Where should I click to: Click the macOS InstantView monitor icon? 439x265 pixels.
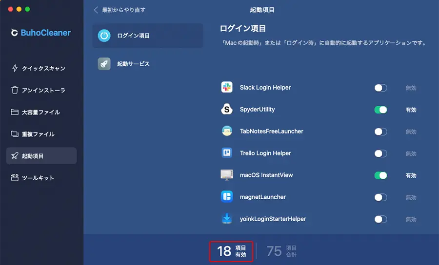(x=227, y=175)
